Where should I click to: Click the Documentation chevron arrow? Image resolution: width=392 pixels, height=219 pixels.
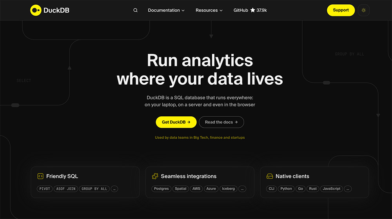[183, 11]
